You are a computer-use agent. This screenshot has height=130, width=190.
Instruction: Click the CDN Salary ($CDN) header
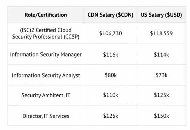tap(110, 15)
